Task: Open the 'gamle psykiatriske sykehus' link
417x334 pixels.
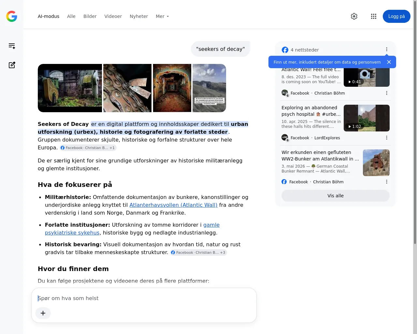Action: pos(132,229)
